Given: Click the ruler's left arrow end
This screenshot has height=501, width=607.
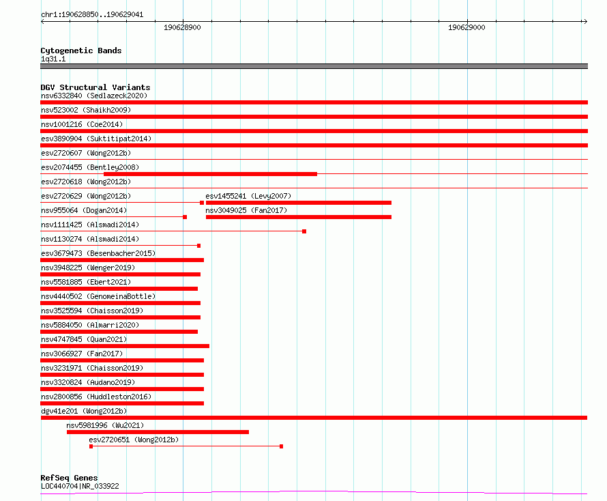Looking at the screenshot, I should click(42, 22).
